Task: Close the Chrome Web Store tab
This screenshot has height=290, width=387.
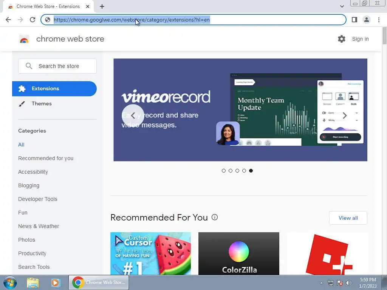Action: (88, 6)
